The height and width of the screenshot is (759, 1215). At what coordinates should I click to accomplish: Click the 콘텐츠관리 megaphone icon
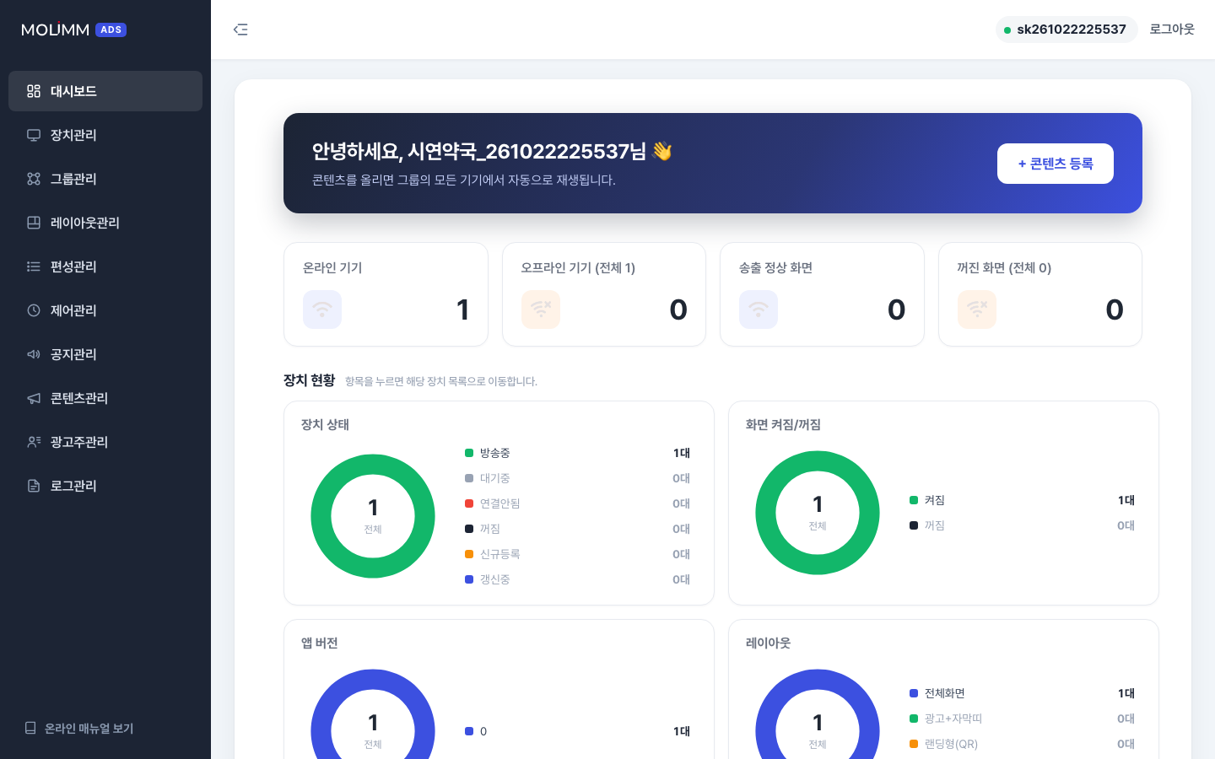pyautogui.click(x=34, y=398)
